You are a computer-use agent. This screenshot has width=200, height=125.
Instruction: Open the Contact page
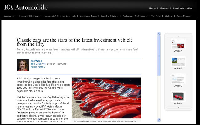[x=164, y=8]
